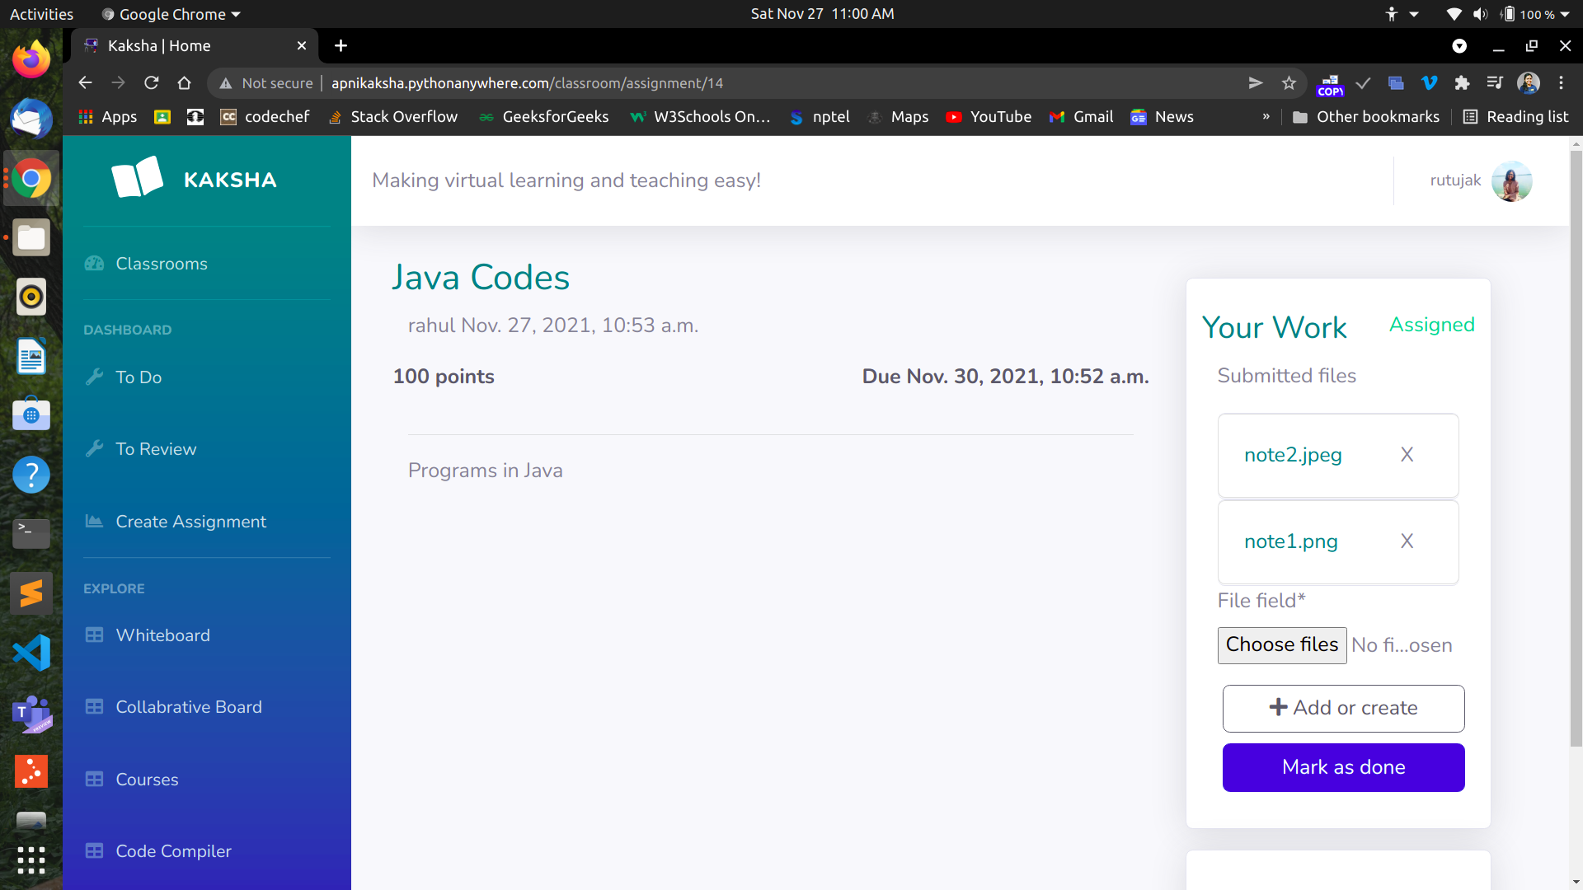Click the Add or create button
Viewport: 1583px width, 890px height.
(x=1343, y=708)
